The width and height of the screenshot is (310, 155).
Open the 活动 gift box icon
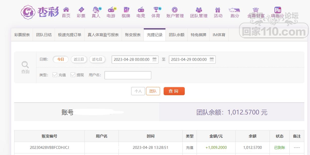[x=218, y=10]
